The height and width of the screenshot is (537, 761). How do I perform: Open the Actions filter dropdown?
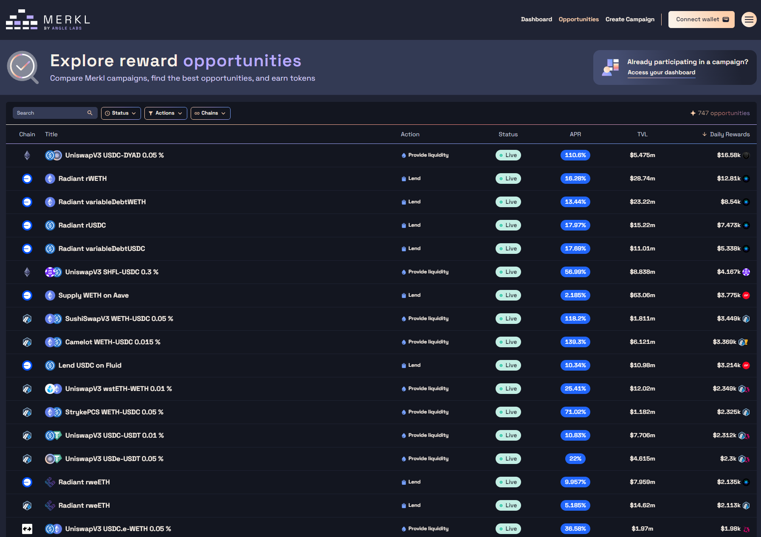click(x=166, y=113)
